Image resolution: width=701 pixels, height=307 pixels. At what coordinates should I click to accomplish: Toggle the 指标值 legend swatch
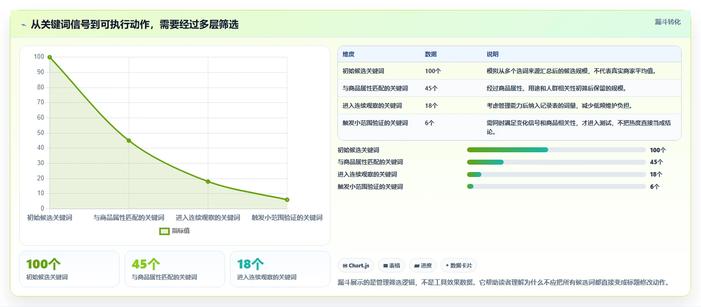[x=164, y=231]
